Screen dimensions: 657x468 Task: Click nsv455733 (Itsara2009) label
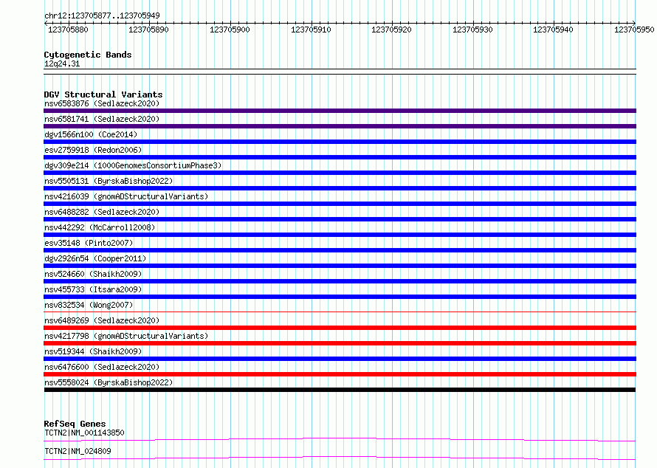(93, 289)
